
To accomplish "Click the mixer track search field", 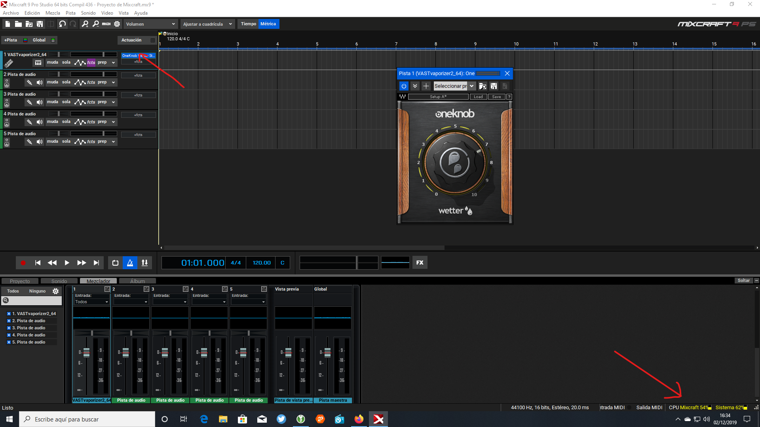I will tap(32, 300).
